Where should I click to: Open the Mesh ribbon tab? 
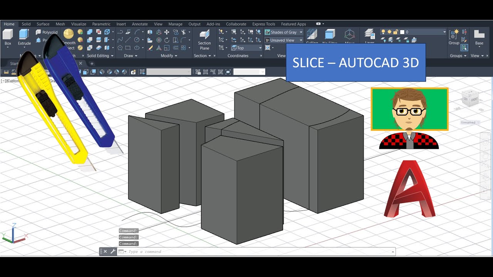click(x=60, y=24)
